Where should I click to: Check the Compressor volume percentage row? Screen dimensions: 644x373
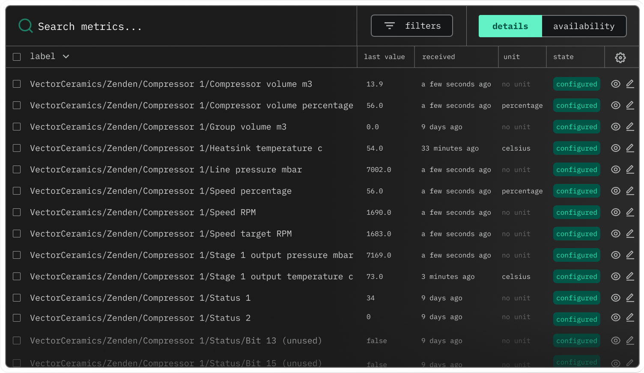tap(17, 105)
